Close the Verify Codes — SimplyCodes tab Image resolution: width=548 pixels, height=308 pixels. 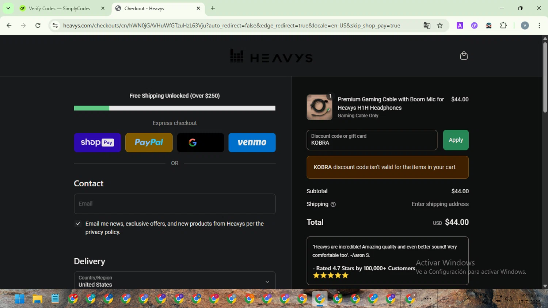103,8
